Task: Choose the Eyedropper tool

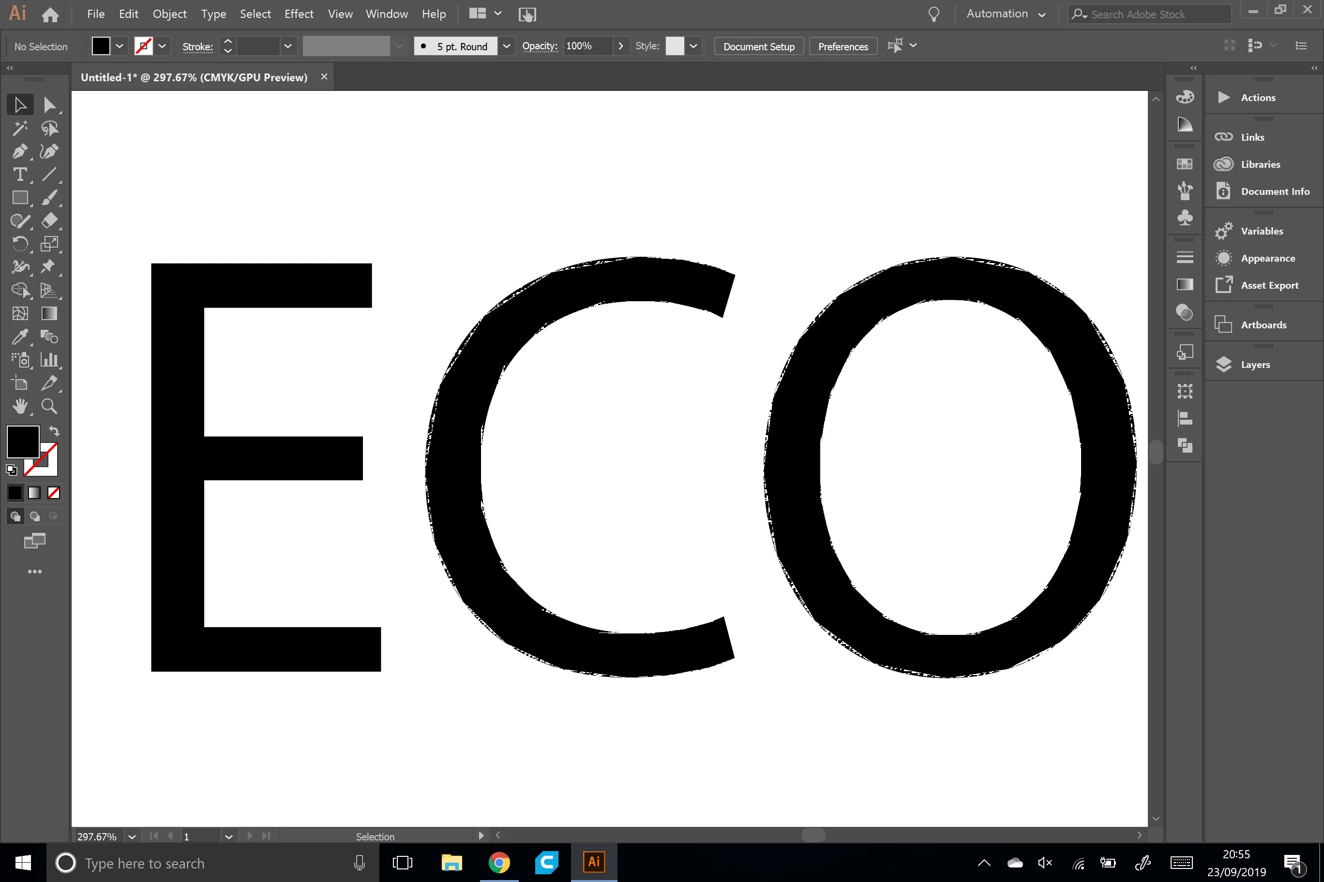Action: click(20, 337)
